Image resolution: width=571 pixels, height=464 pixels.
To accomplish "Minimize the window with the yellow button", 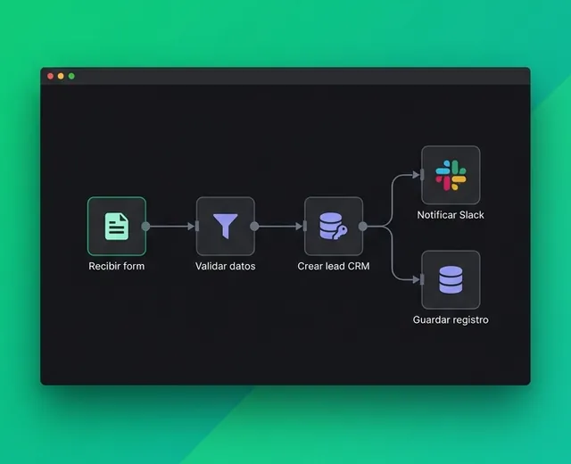I will (61, 76).
